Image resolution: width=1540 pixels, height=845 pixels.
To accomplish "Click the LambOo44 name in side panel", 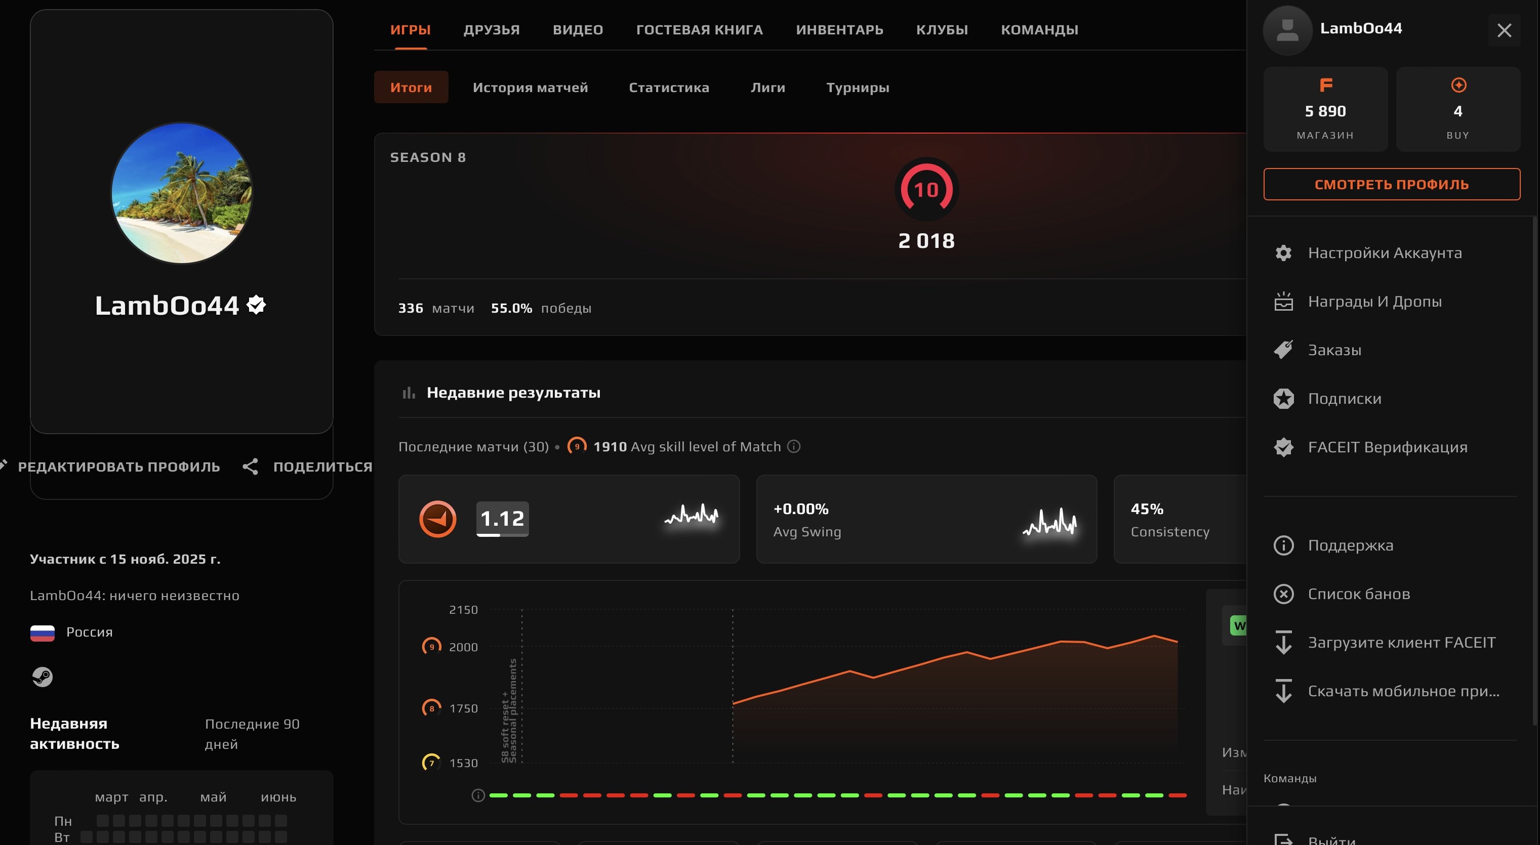I will point(1361,28).
